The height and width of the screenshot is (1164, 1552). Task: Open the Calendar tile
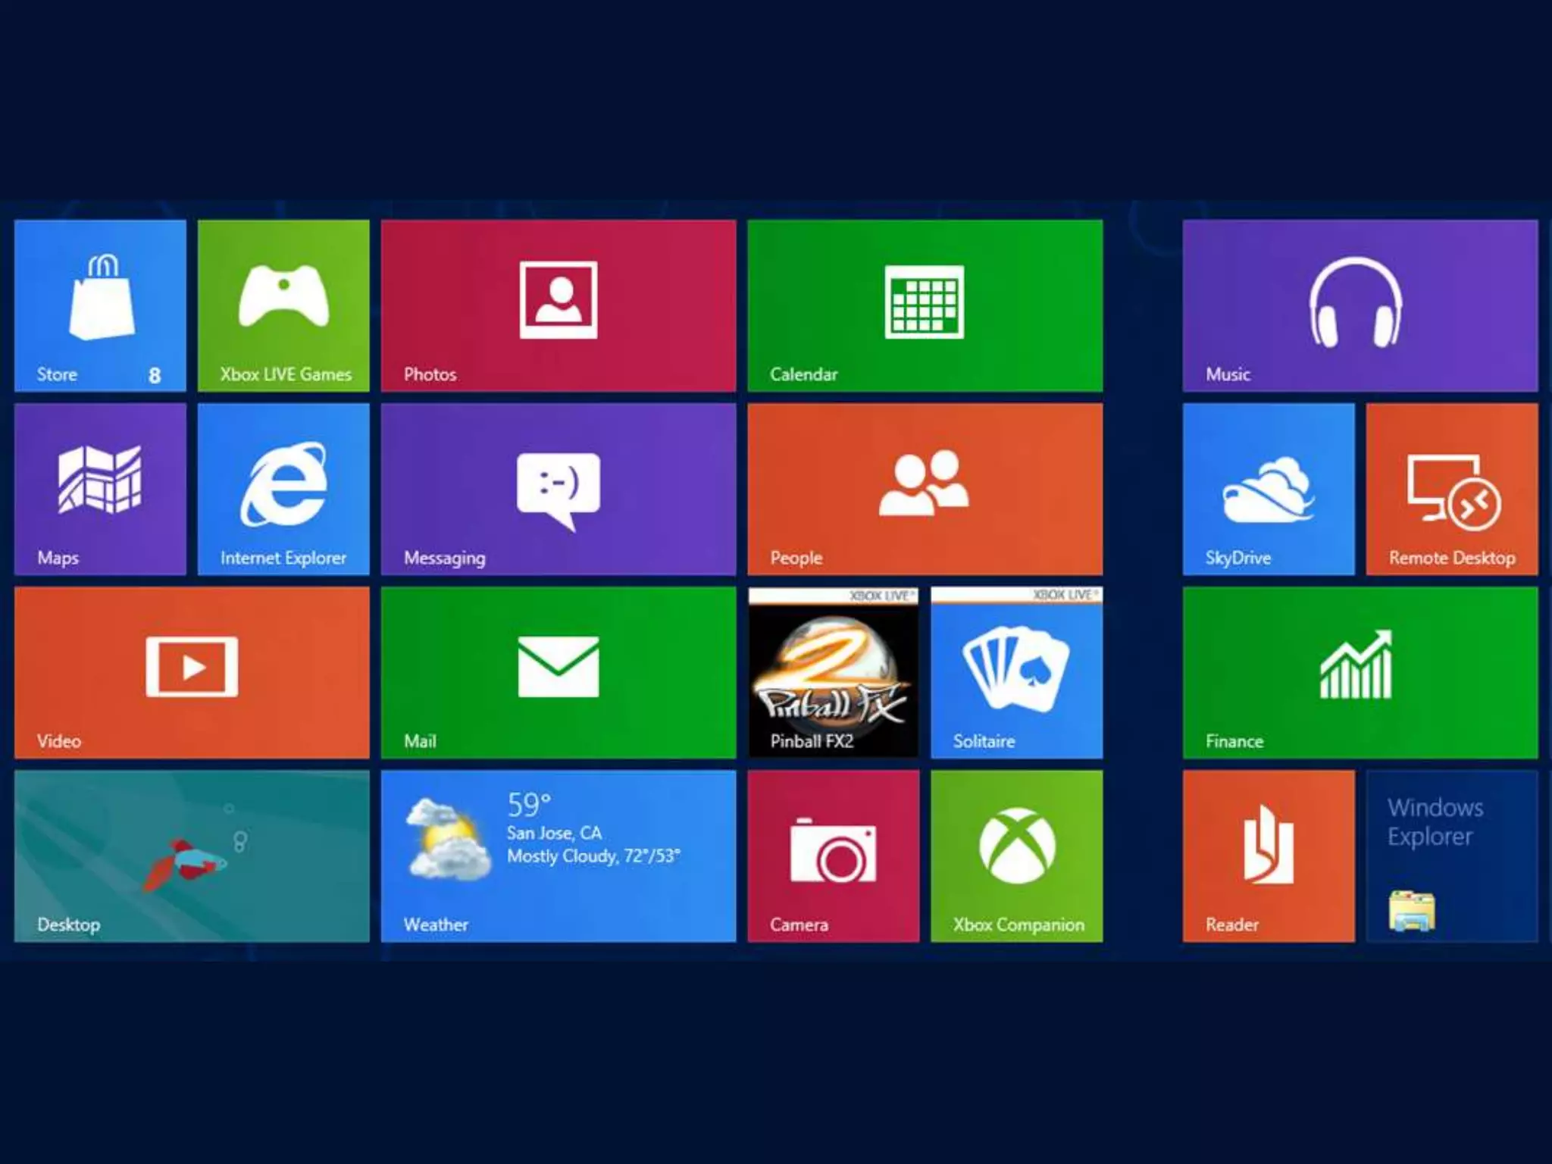coord(925,305)
